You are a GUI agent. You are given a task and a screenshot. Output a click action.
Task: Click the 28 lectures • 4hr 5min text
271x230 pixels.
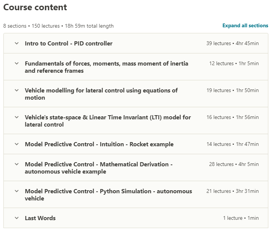click(234, 164)
